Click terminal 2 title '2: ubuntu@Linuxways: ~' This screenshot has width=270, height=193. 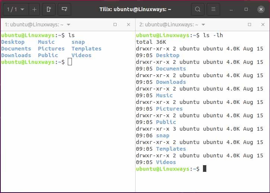[169, 25]
